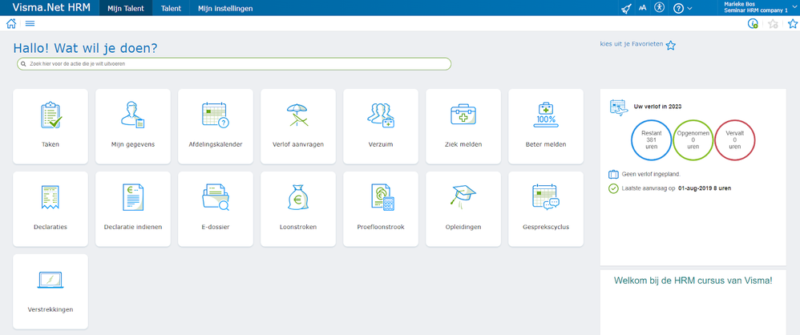Screen dimensions: 800x335
Task: Open the Taken clipboard tile
Action: 50,127
